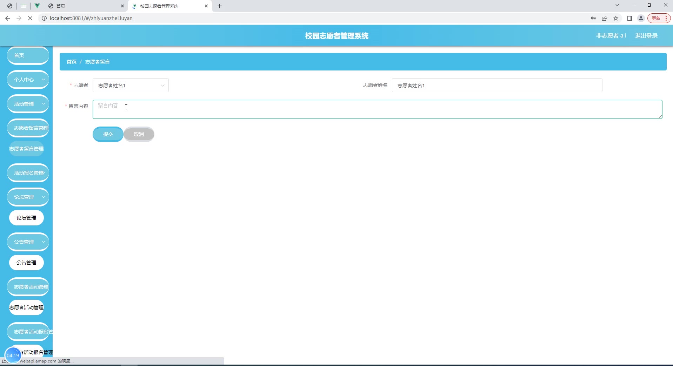Click the 校园志愿者管理系统 header title
Image resolution: width=673 pixels, height=366 pixels.
point(336,36)
